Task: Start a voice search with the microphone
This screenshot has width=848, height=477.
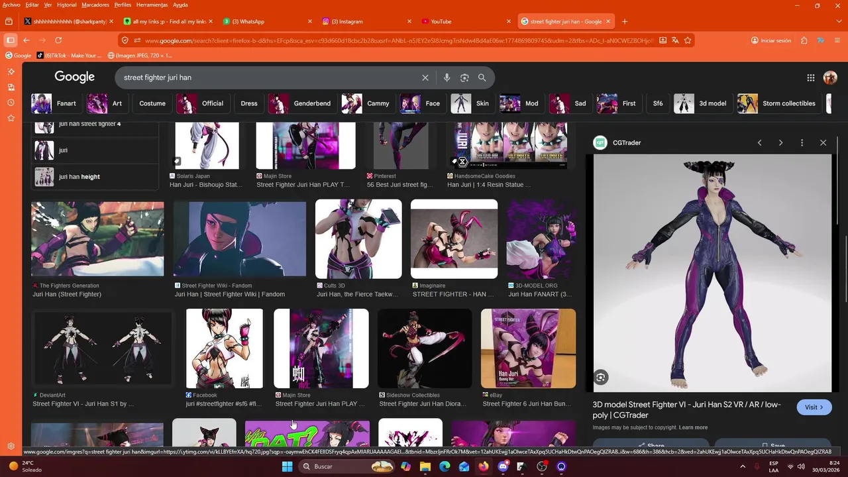Action: pos(447,78)
